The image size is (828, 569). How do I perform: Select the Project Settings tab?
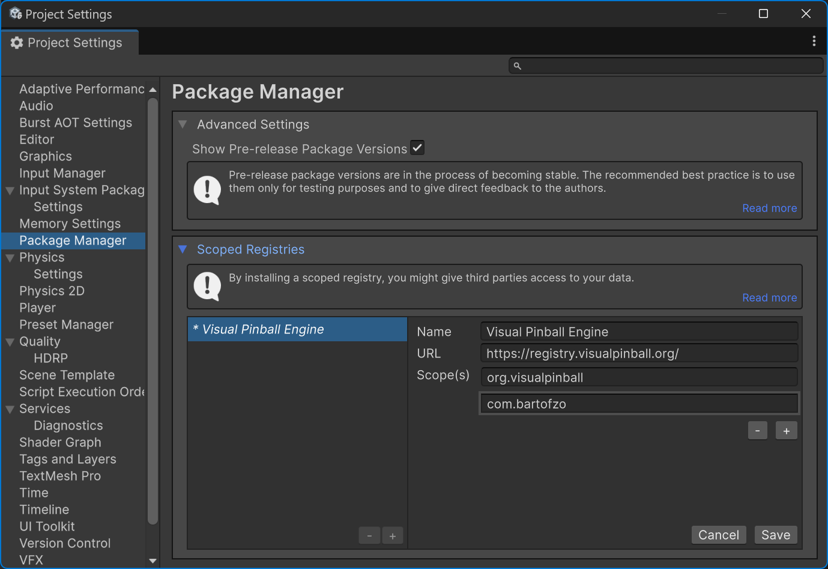click(x=70, y=43)
